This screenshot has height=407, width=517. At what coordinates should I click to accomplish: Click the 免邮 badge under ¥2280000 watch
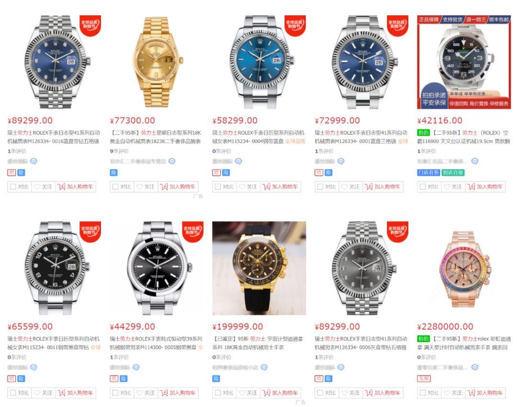tap(424, 379)
